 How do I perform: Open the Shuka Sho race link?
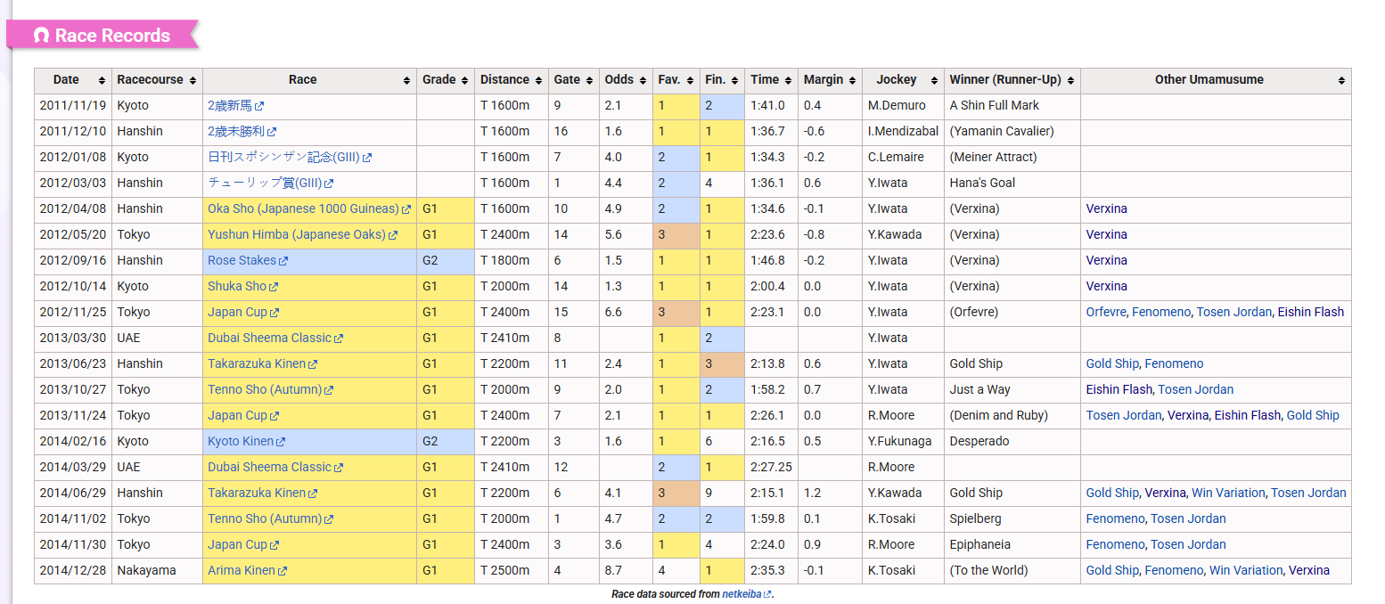[242, 286]
